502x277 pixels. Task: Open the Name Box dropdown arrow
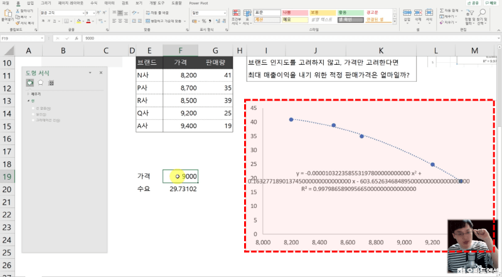pyautogui.click(x=42, y=38)
